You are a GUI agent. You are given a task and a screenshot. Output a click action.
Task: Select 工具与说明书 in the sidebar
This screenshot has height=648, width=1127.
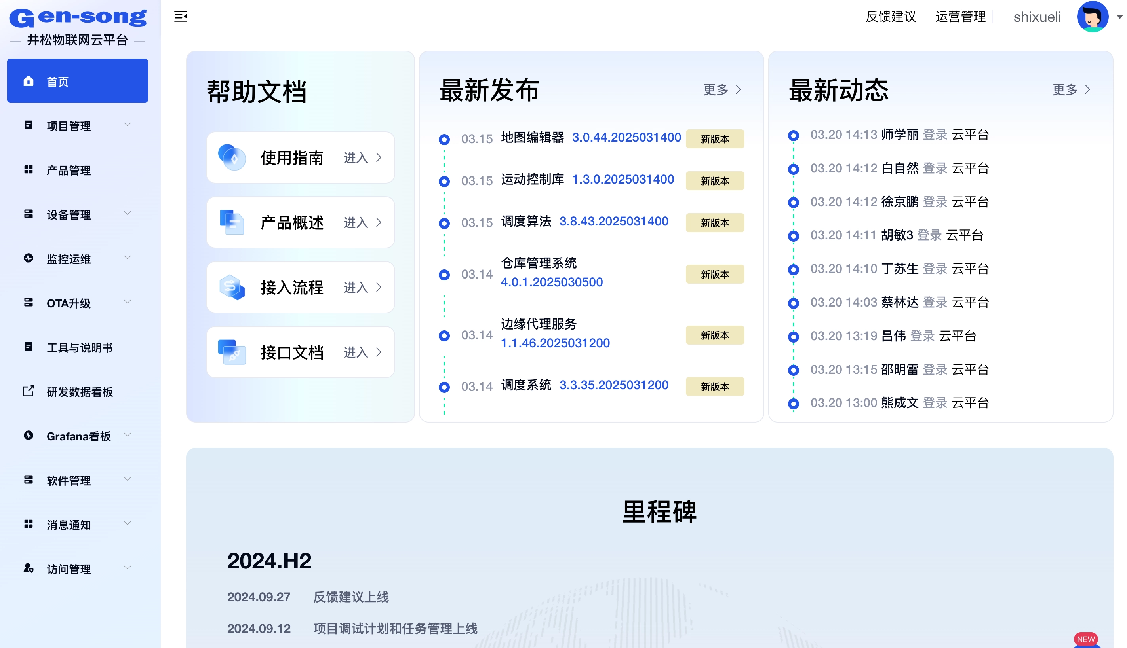pyautogui.click(x=79, y=348)
